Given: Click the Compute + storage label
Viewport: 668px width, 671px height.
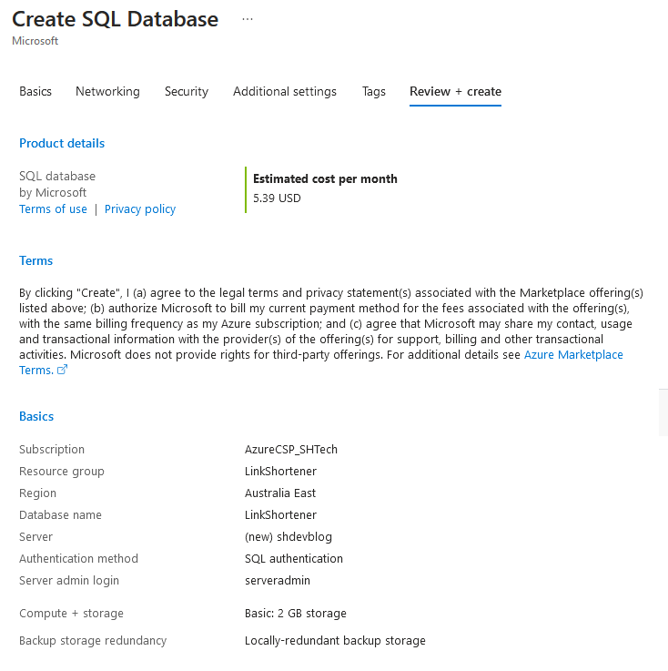Looking at the screenshot, I should pyautogui.click(x=71, y=614).
